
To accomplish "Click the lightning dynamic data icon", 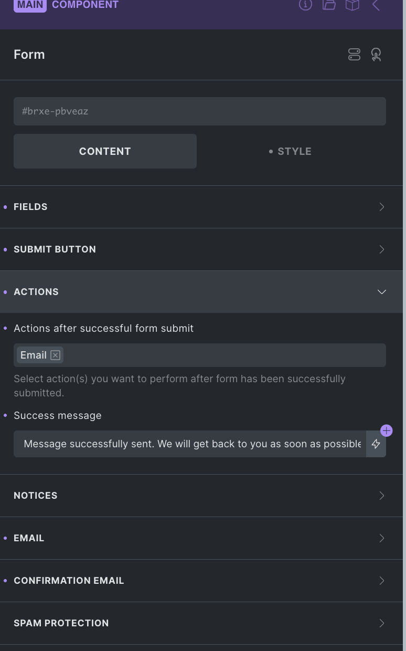I will (x=376, y=444).
